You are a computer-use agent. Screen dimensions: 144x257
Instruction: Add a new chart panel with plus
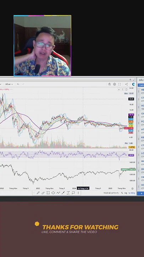(x=130, y=80)
